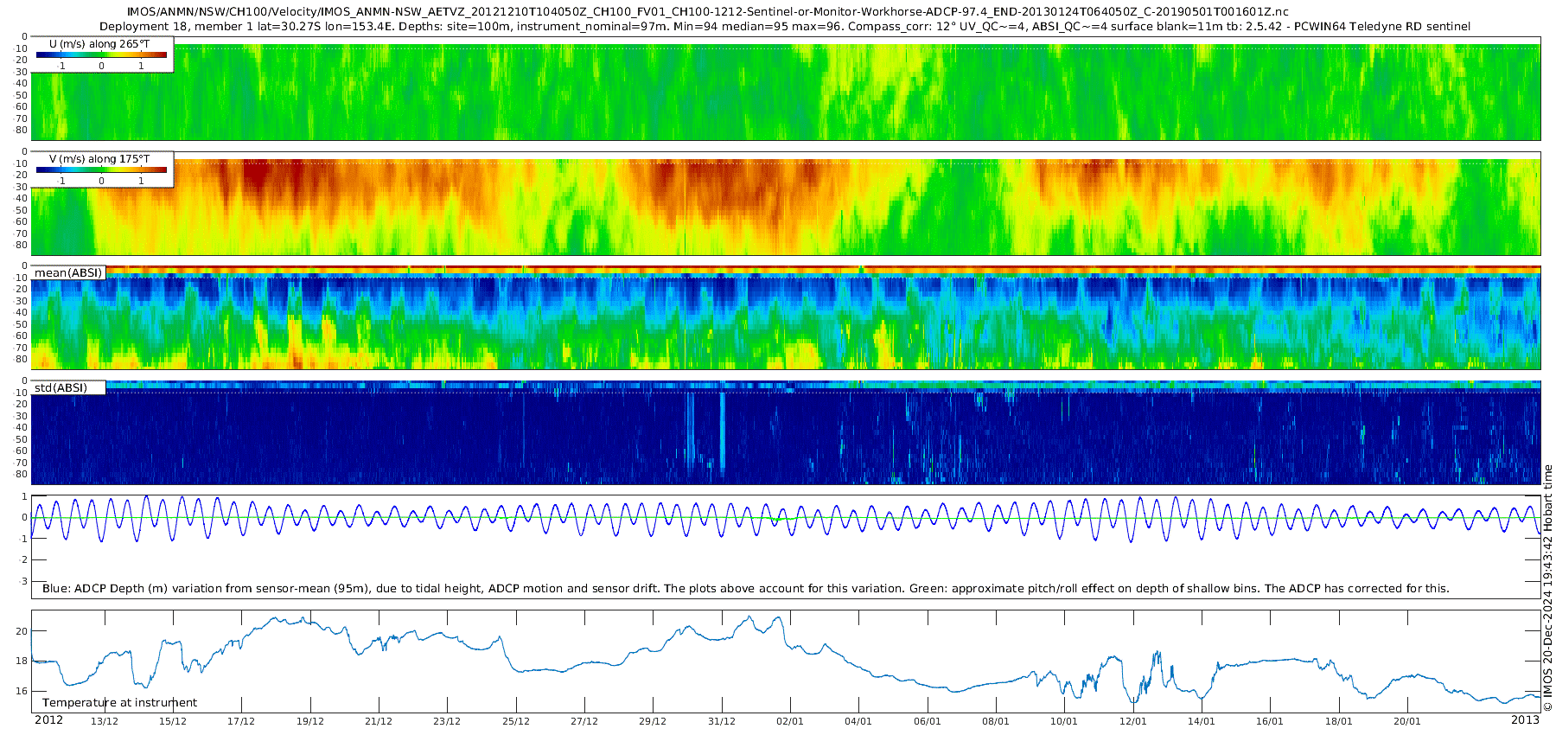
Task: Select the mean(ABSI) panel label
Action: [x=68, y=272]
